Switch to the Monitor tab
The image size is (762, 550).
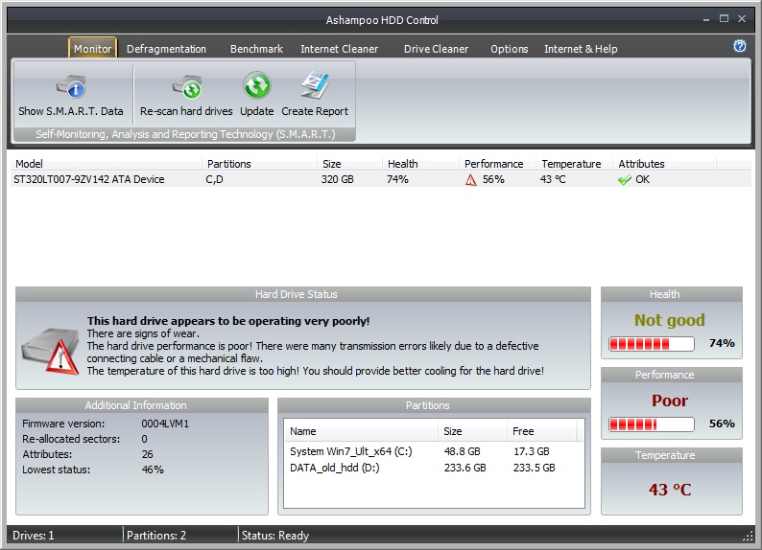[x=92, y=49]
